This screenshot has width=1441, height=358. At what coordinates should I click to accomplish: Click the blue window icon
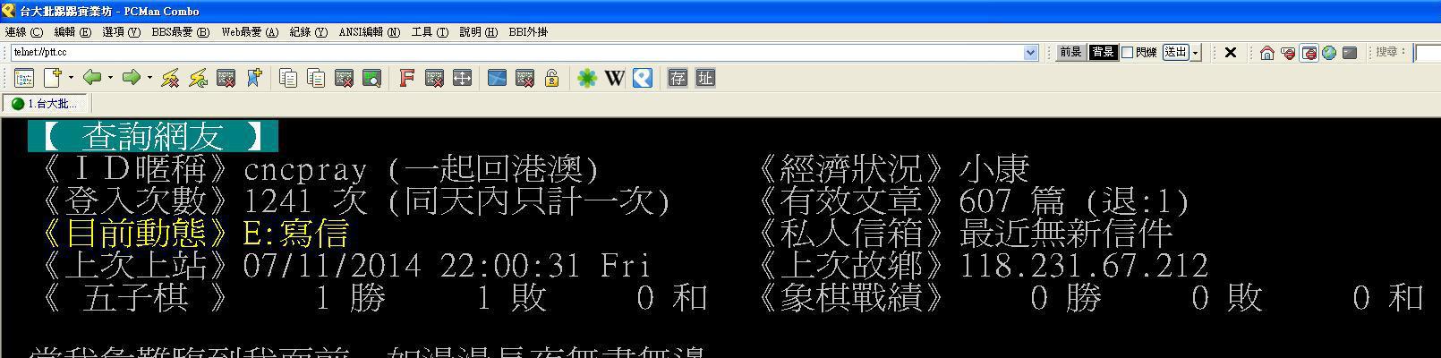pos(497,78)
